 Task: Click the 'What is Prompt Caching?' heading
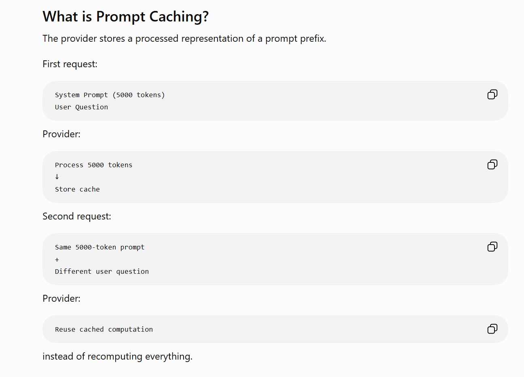pyautogui.click(x=126, y=17)
